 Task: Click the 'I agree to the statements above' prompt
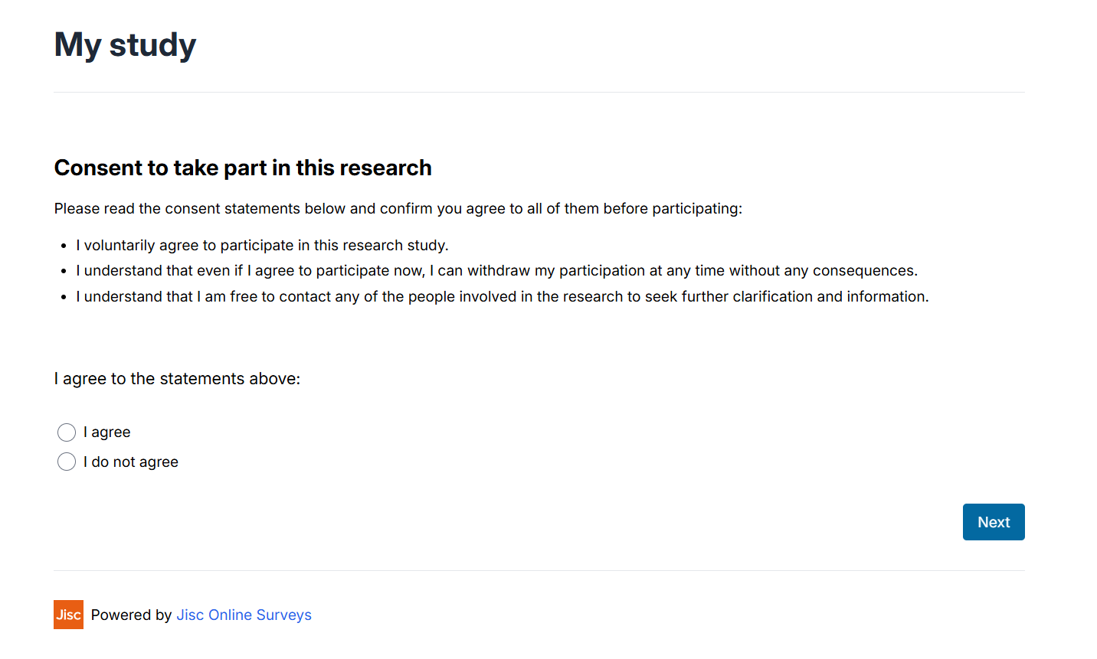pyautogui.click(x=177, y=378)
